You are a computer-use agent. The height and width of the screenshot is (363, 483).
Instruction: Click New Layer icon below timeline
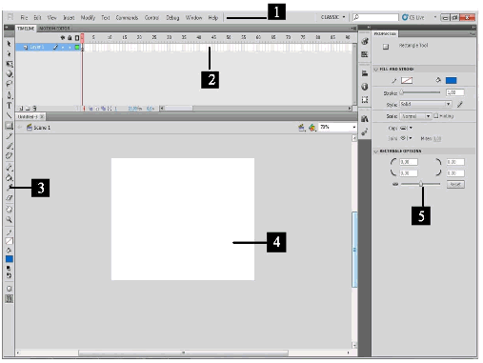pyautogui.click(x=21, y=109)
